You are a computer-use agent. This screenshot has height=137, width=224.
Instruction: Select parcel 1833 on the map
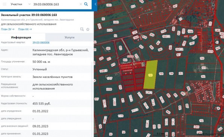pyautogui.click(x=109, y=5)
